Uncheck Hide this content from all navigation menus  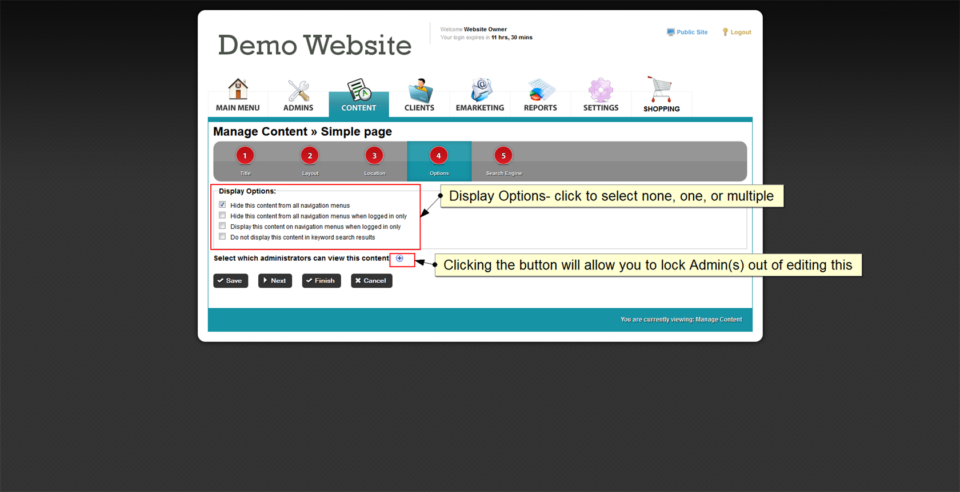tap(222, 205)
